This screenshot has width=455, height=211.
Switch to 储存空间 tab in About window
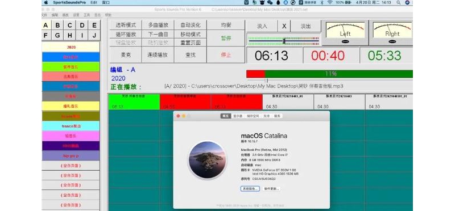coord(253,116)
